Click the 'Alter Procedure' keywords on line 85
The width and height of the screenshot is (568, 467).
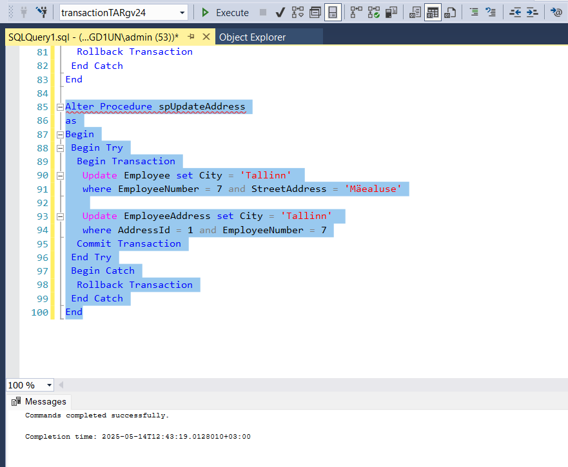pyautogui.click(x=109, y=107)
